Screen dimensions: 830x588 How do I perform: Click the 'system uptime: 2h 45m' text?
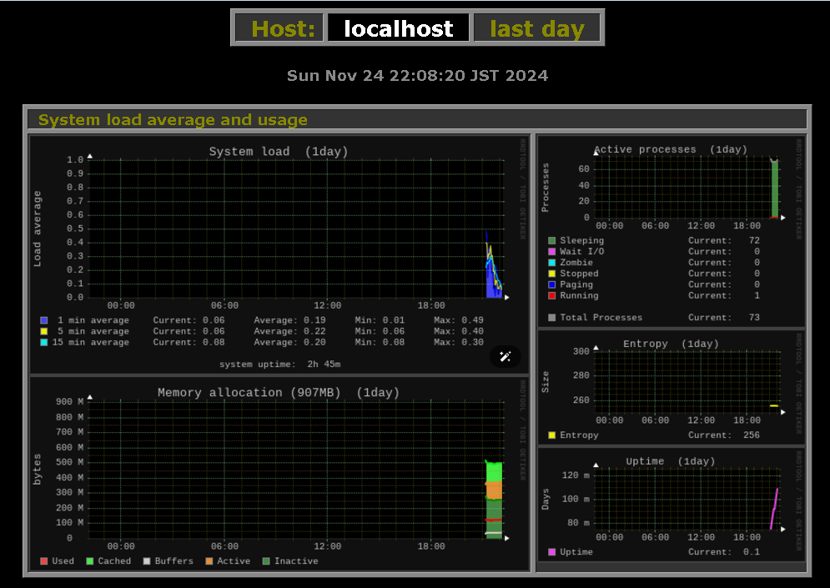pos(280,364)
